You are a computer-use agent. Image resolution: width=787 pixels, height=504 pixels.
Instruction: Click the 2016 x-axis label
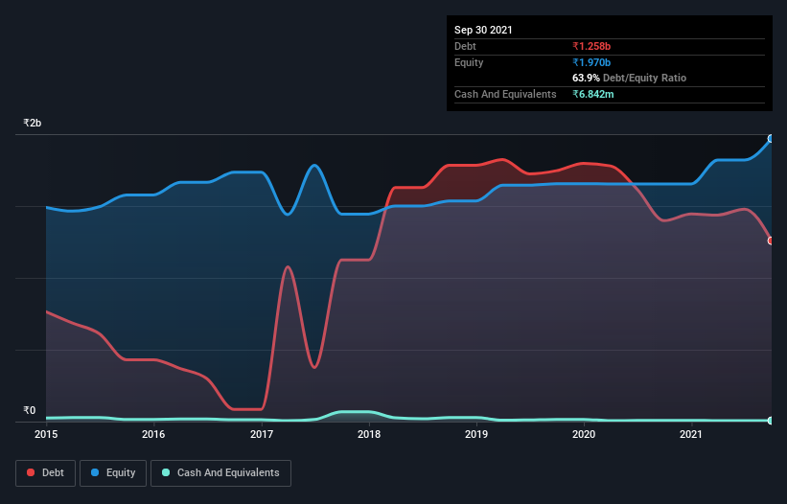tap(153, 434)
